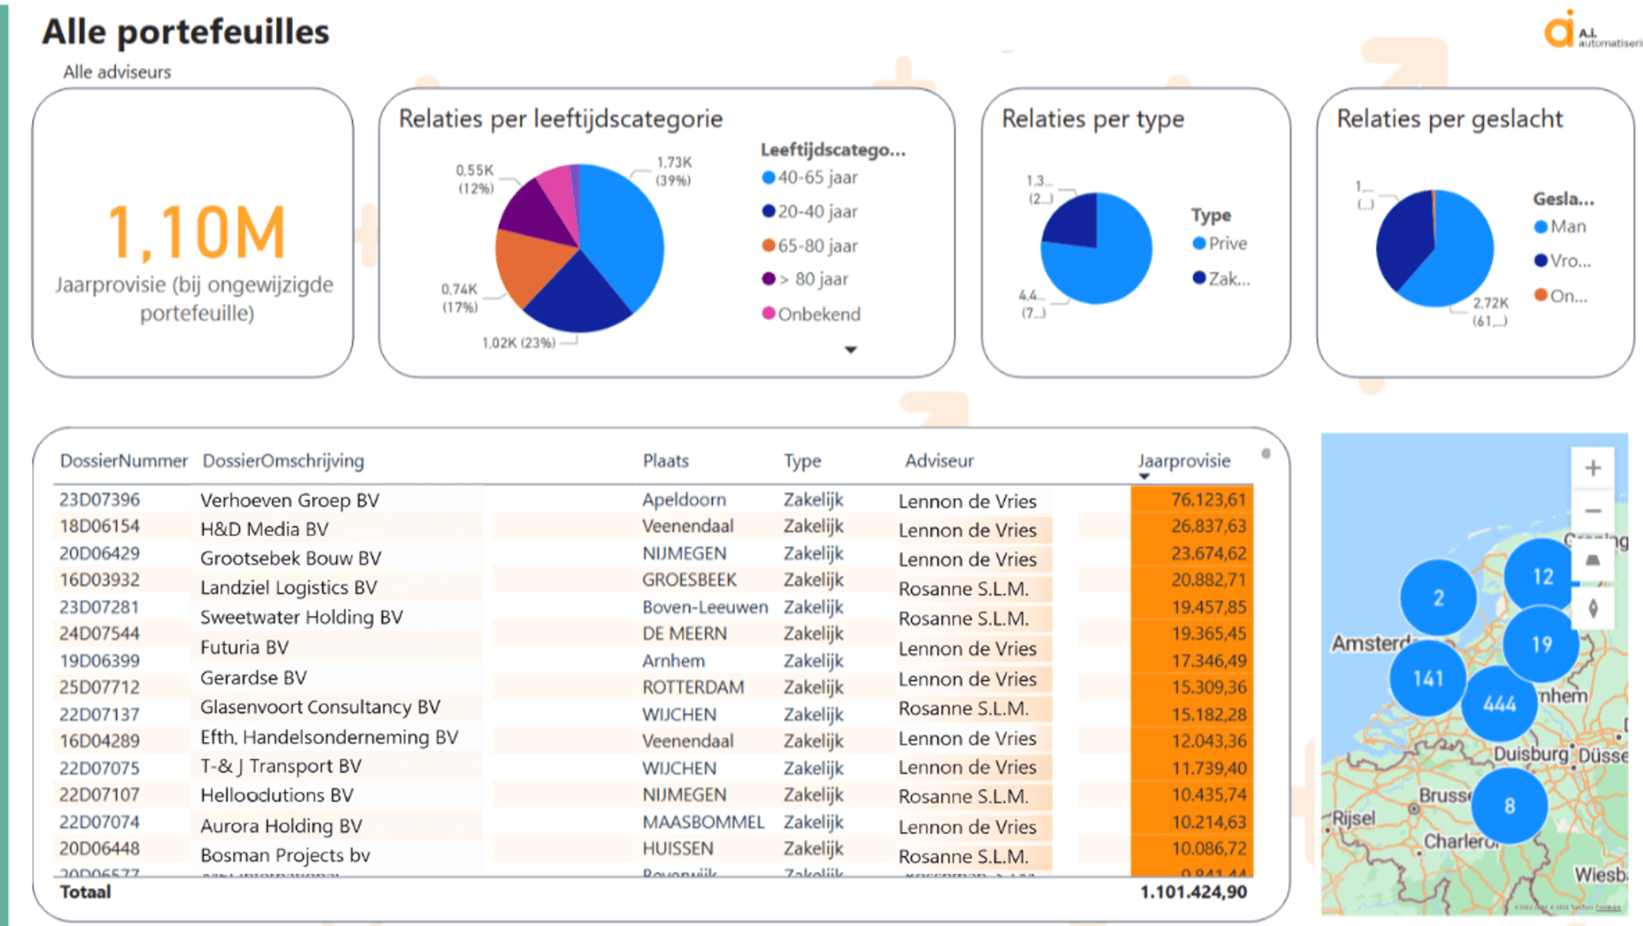Select the Grootsebek Bouw BV cell
This screenshot has height=926, width=1643.
tap(291, 558)
